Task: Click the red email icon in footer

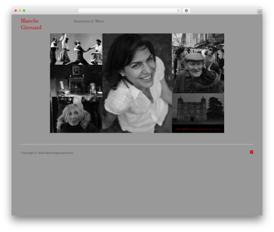Action: (x=252, y=152)
